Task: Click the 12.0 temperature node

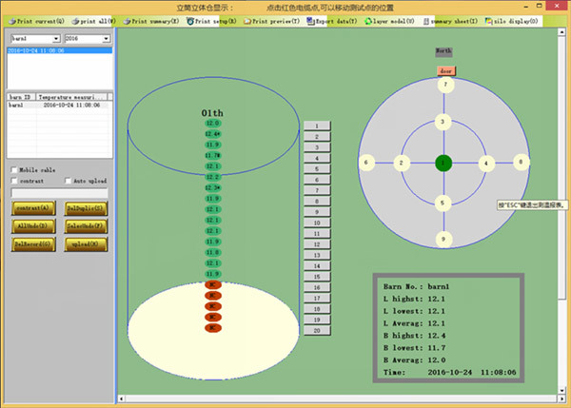Action: (x=212, y=123)
